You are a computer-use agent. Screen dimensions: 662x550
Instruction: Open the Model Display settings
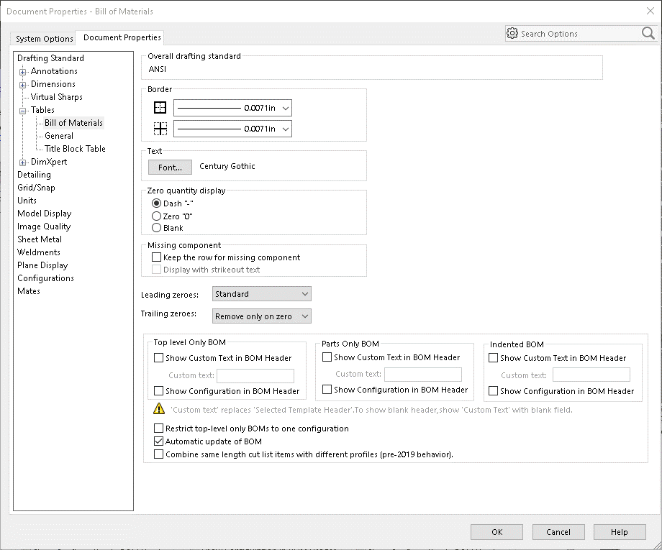(x=45, y=214)
